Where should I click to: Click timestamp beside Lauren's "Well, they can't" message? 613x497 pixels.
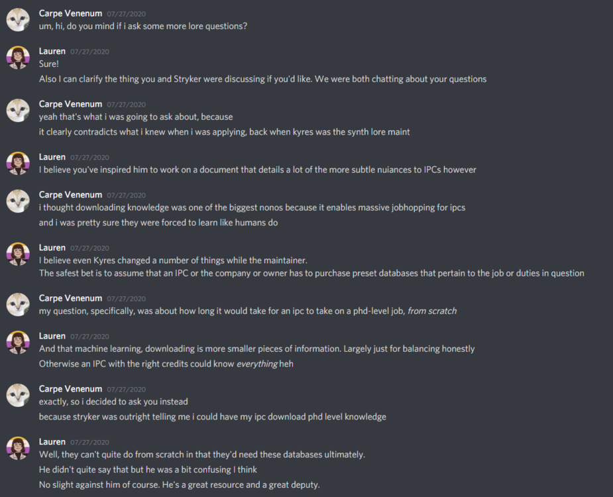coord(89,442)
